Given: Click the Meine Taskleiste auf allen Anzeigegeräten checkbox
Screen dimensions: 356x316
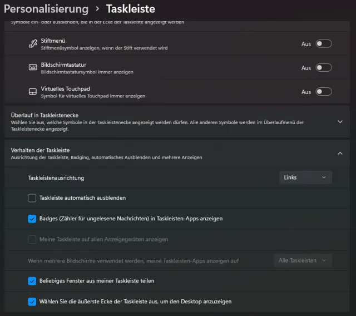Looking at the screenshot, I should (x=32, y=239).
